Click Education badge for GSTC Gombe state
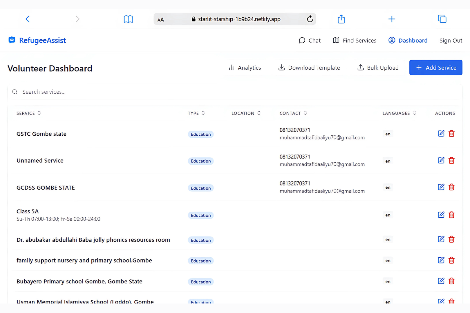 click(201, 134)
